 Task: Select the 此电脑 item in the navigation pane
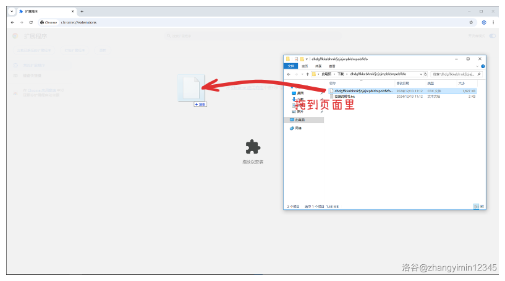[299, 119]
